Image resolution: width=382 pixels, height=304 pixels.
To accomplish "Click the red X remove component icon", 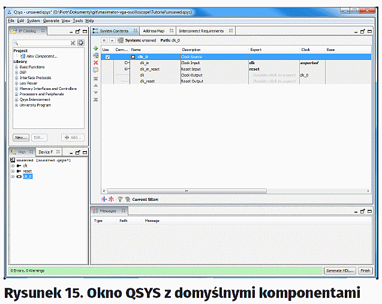I will pos(95,62).
